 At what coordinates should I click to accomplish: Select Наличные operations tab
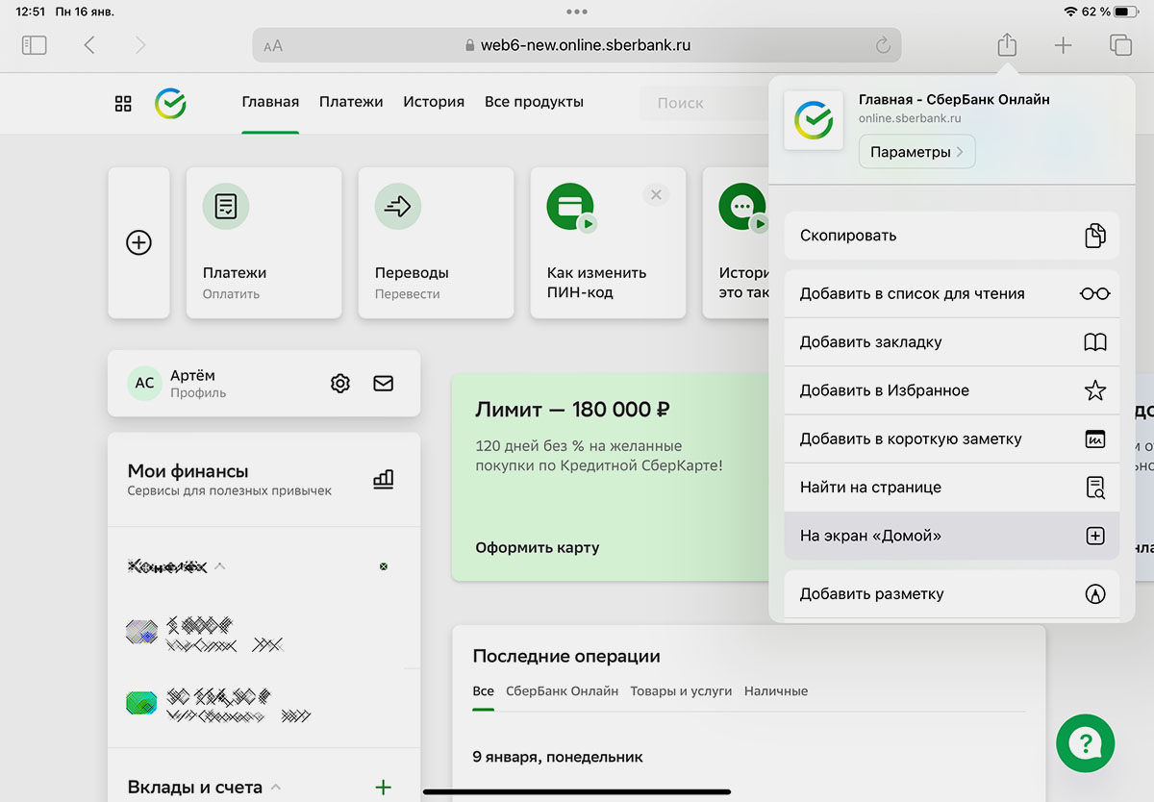776,690
